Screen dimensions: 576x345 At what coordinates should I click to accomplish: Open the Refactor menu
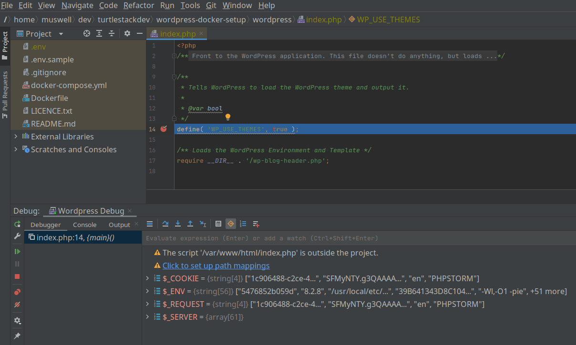point(139,6)
